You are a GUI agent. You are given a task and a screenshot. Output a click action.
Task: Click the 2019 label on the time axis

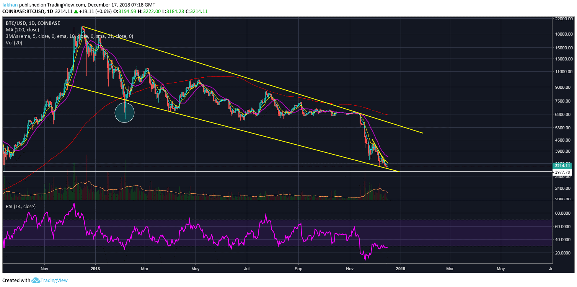click(x=400, y=269)
